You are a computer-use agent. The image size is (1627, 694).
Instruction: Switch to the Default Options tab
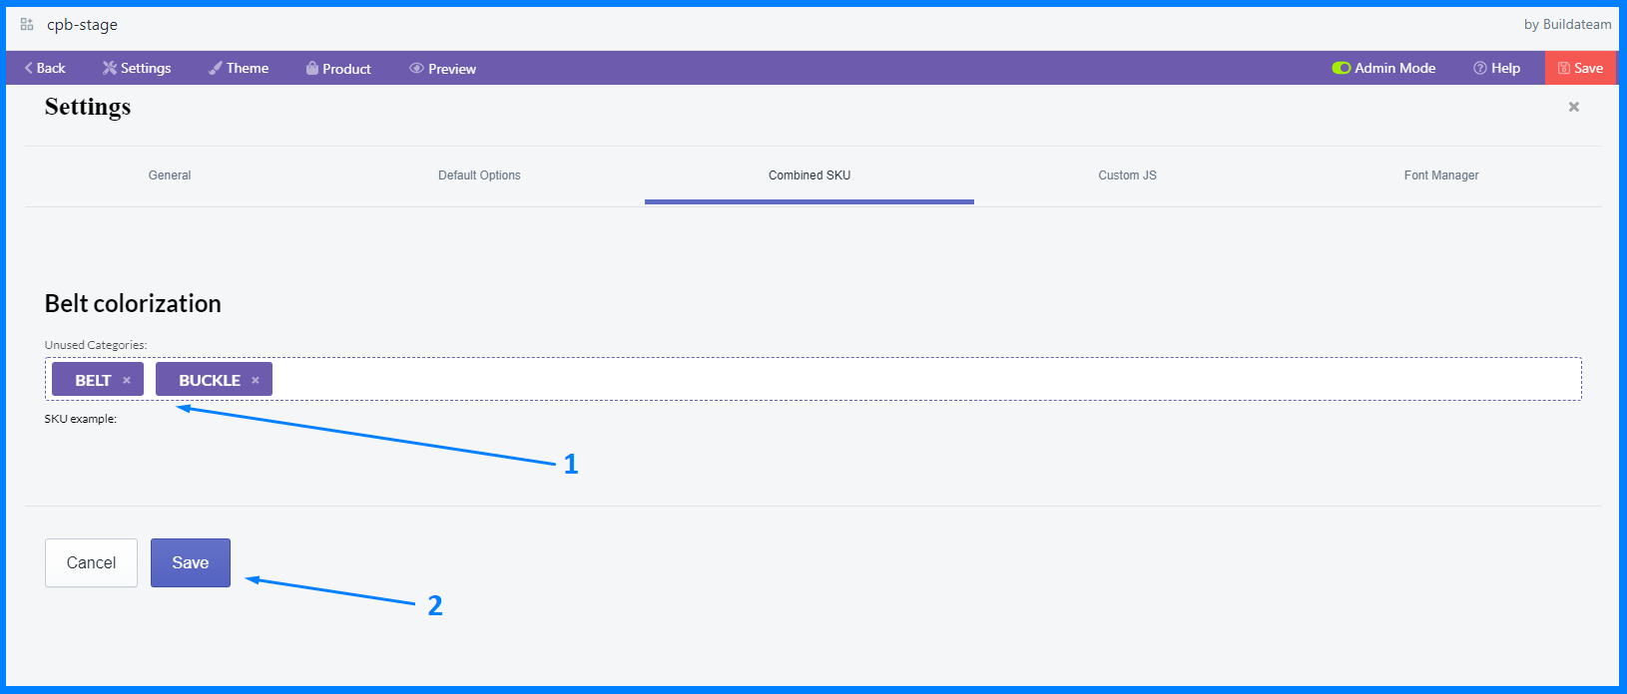pyautogui.click(x=479, y=175)
